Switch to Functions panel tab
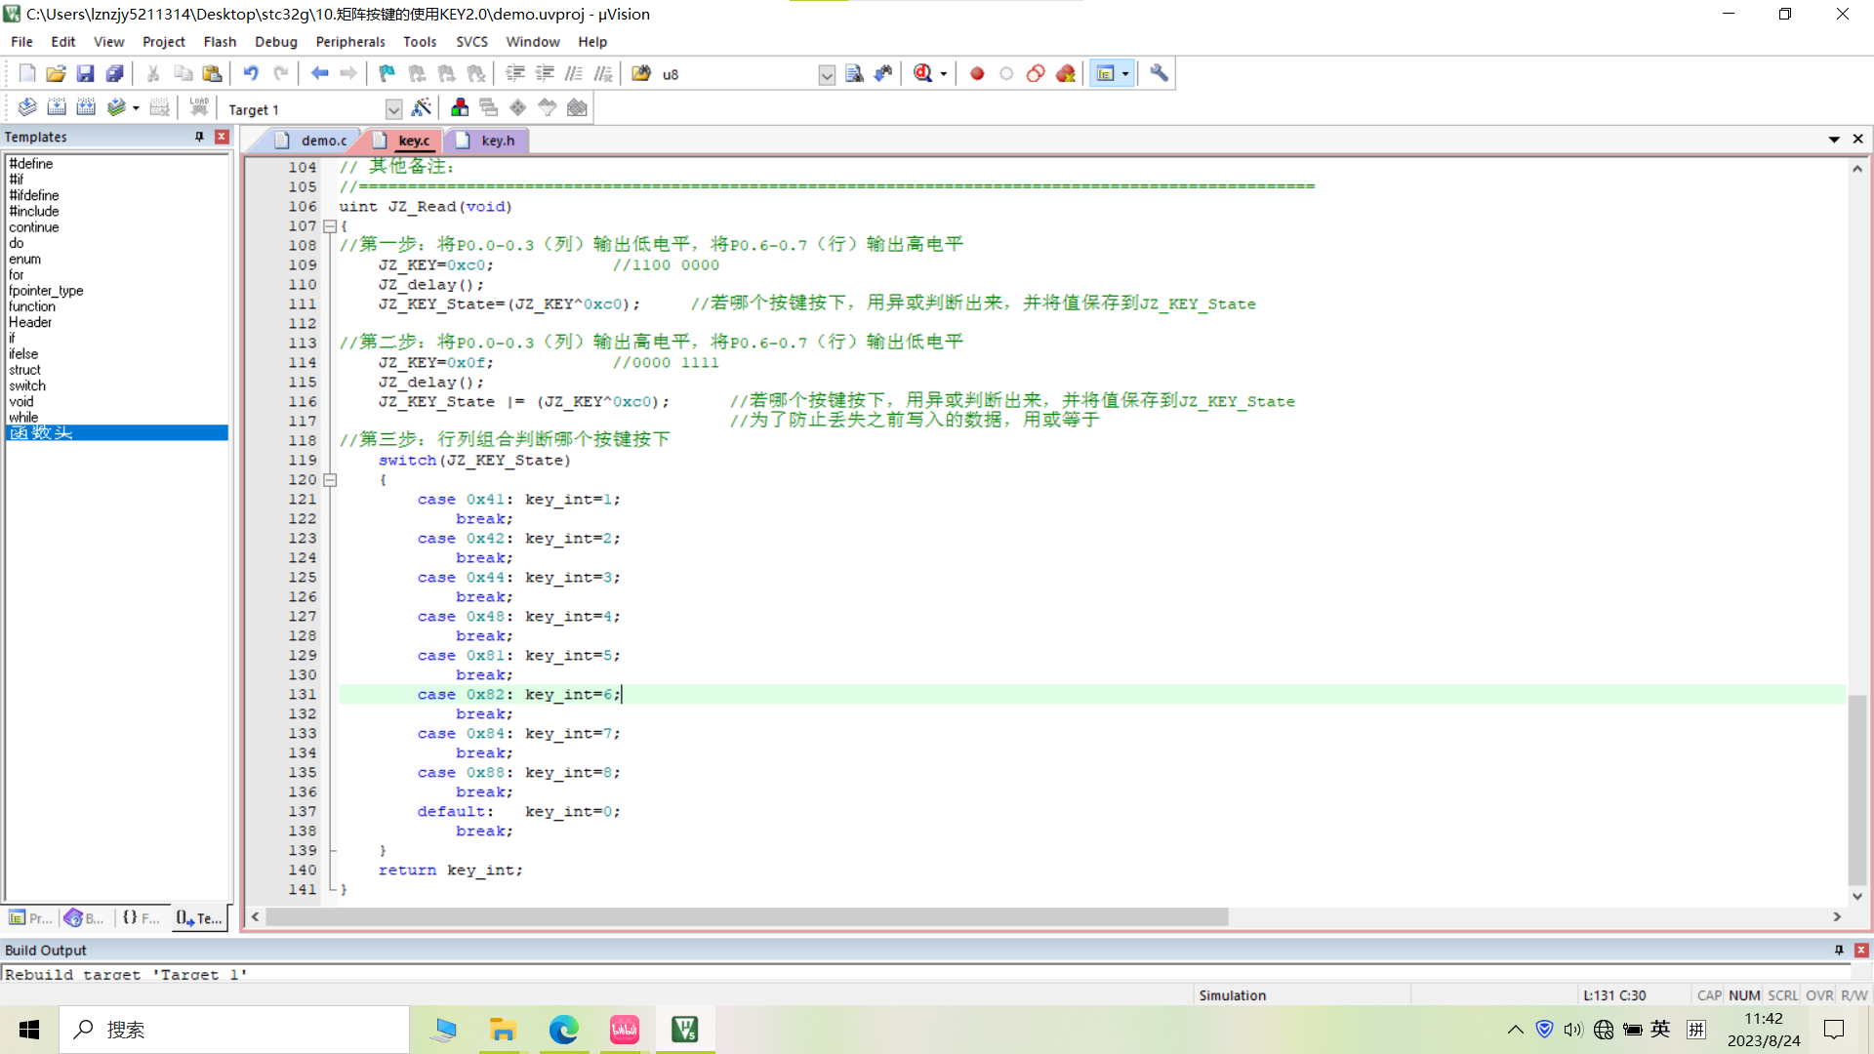 tap(141, 918)
